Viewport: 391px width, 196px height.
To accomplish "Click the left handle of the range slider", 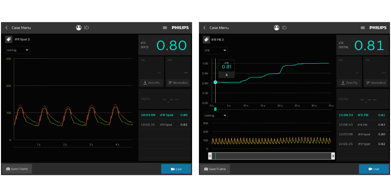I will tap(210, 156).
